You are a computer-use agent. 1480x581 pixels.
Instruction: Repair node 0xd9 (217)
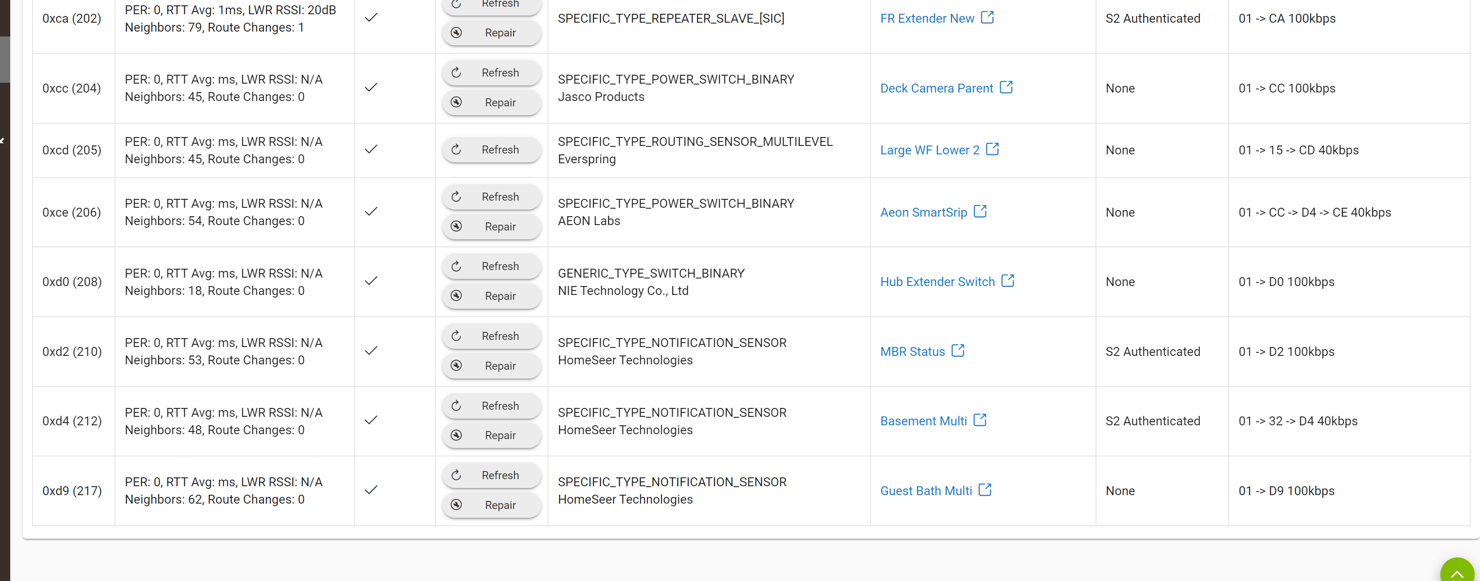click(x=492, y=505)
